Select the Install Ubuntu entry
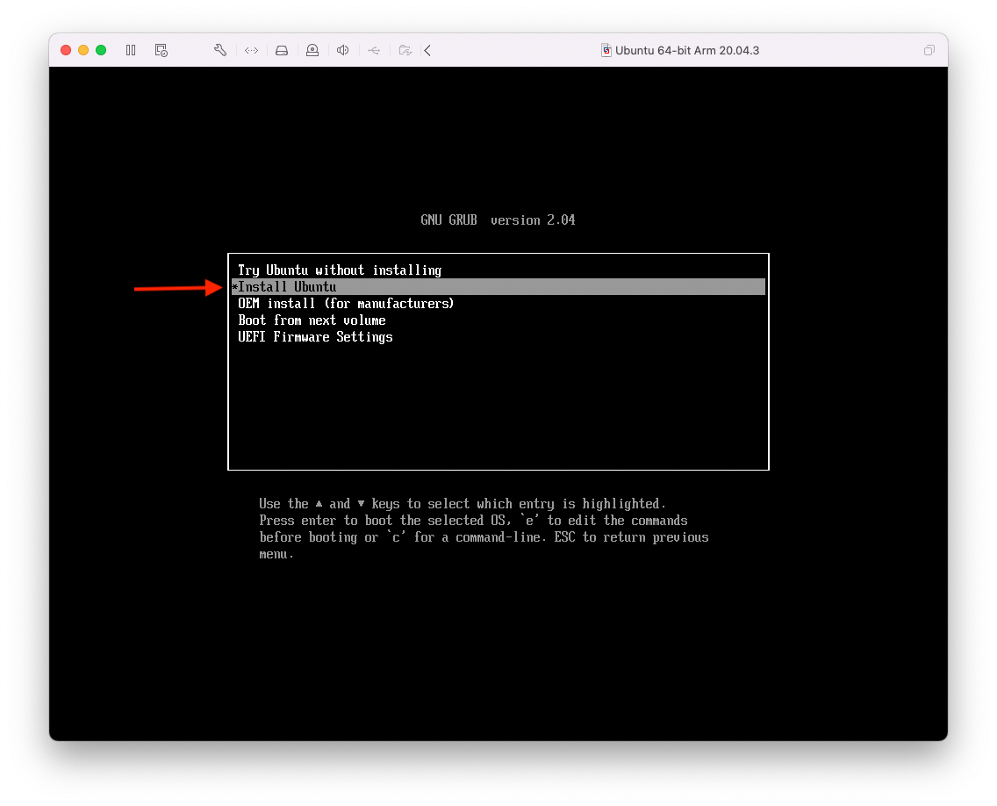This screenshot has height=806, width=997. (287, 287)
